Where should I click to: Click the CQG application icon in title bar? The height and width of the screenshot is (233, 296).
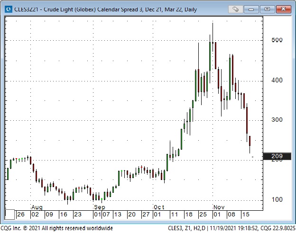tap(9, 9)
